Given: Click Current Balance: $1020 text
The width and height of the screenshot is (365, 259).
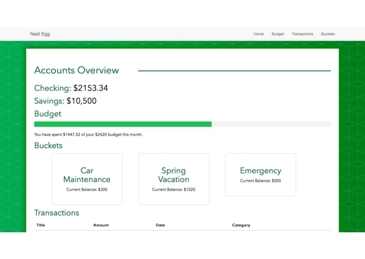Looking at the screenshot, I should pos(174,190).
